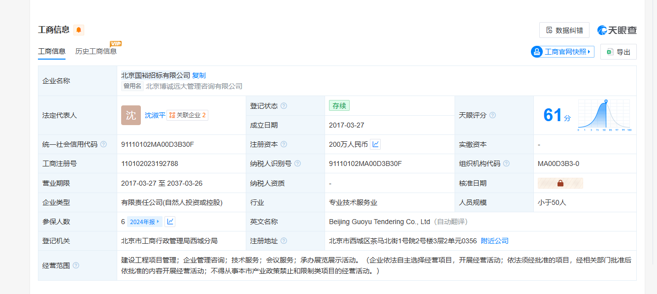Image resolution: width=657 pixels, height=294 pixels.
Task: Select the 工商信息 tab
Action: 52,51
